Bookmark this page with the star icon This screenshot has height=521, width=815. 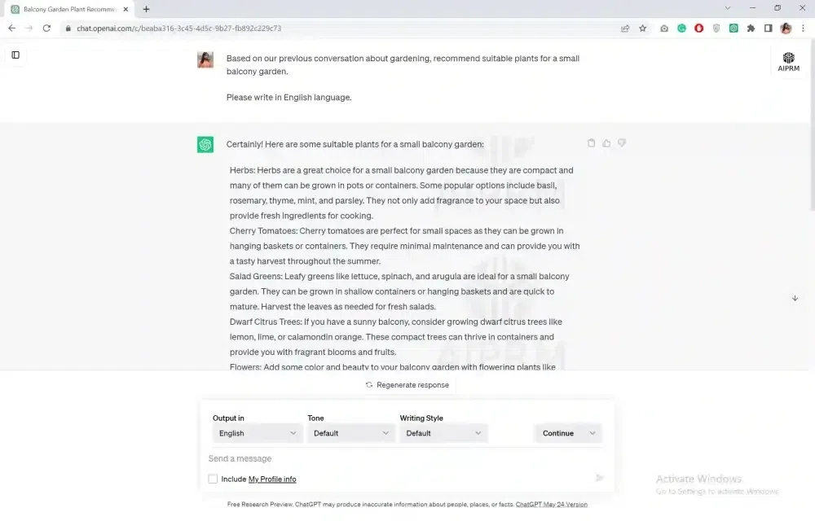click(x=643, y=28)
